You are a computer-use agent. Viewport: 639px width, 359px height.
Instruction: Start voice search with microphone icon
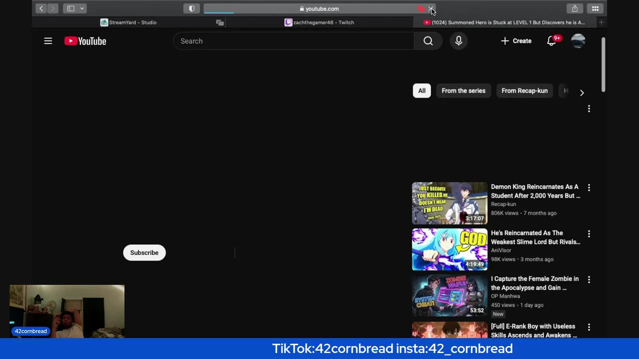[459, 41]
